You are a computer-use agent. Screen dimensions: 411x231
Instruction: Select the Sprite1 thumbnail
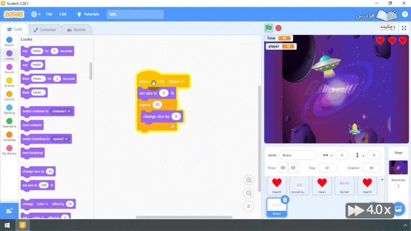pos(344,186)
